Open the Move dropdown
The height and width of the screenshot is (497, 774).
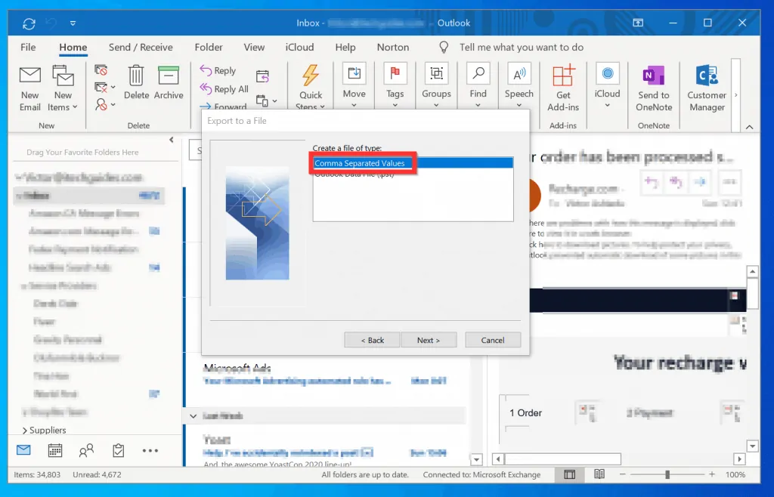click(x=354, y=85)
